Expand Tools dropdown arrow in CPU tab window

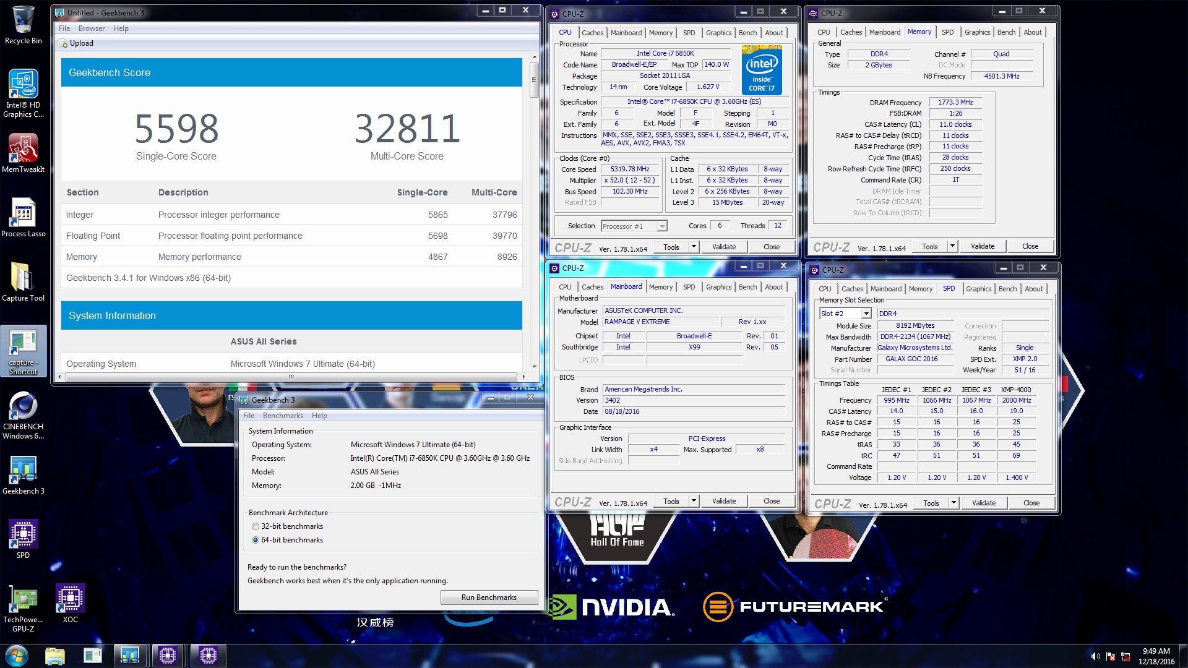click(694, 247)
